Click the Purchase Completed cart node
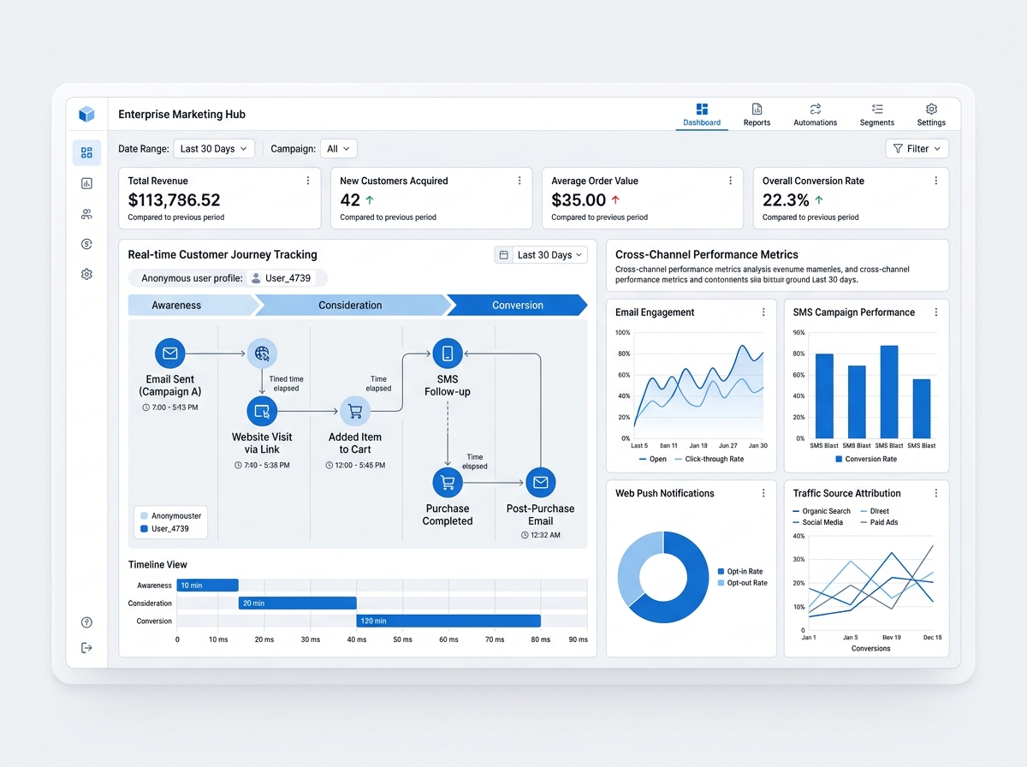Image resolution: width=1027 pixels, height=767 pixels. pos(448,481)
